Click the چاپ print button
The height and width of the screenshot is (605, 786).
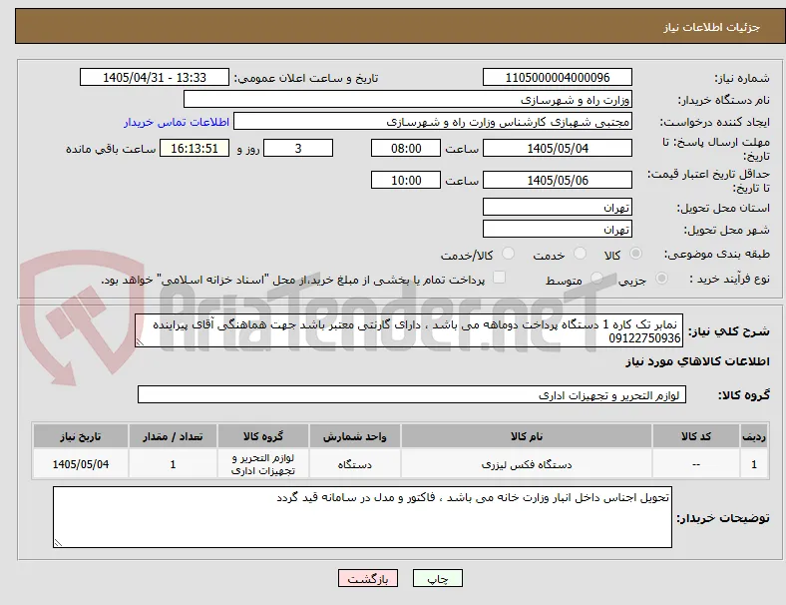pos(438,578)
